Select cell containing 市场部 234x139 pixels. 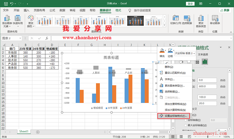pos(12,53)
